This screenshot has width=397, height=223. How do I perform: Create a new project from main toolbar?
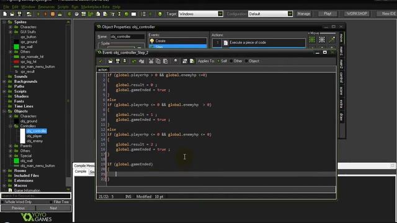coord(5,14)
